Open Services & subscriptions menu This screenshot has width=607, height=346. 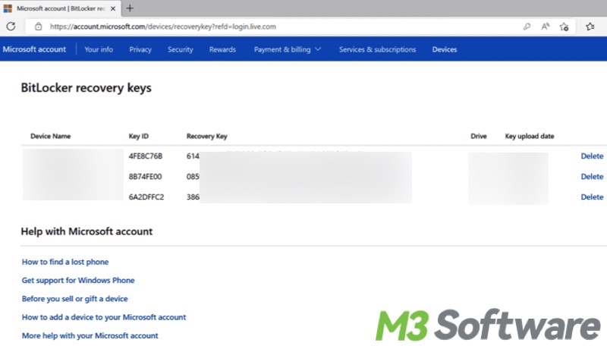pyautogui.click(x=377, y=49)
